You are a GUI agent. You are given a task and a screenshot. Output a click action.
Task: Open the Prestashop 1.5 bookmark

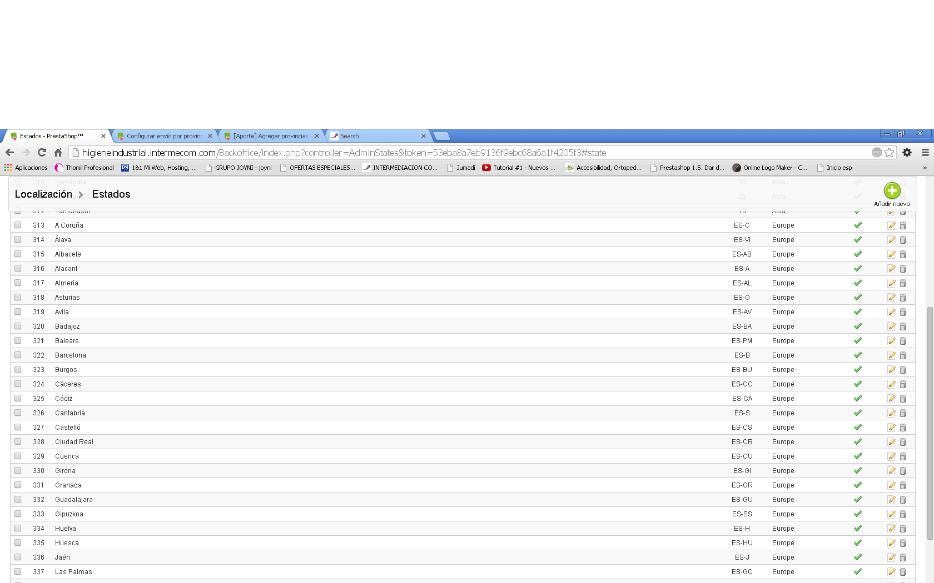point(687,168)
